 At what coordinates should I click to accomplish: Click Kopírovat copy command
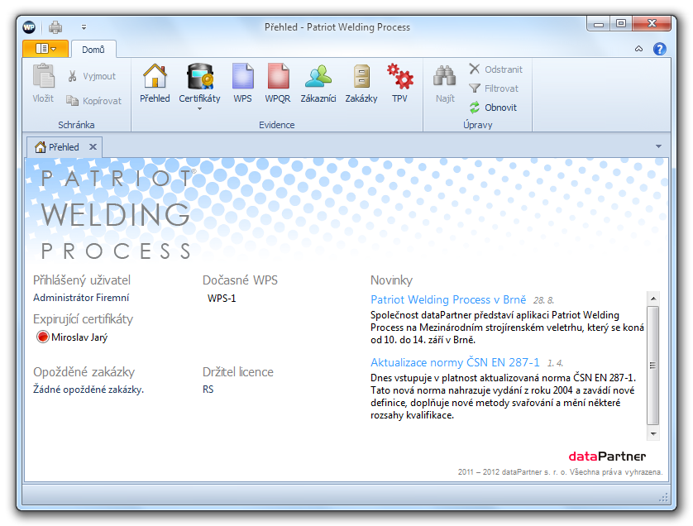pos(93,101)
